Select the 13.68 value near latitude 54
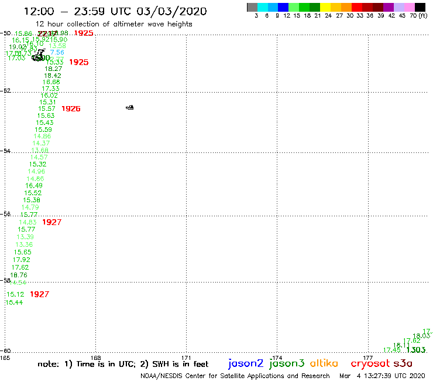Viewport: 433px width, 381px height. pos(40,150)
